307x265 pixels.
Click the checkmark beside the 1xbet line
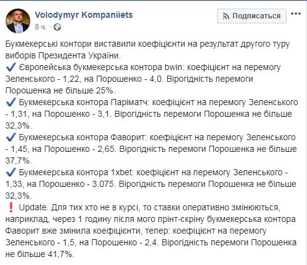tap(11, 172)
